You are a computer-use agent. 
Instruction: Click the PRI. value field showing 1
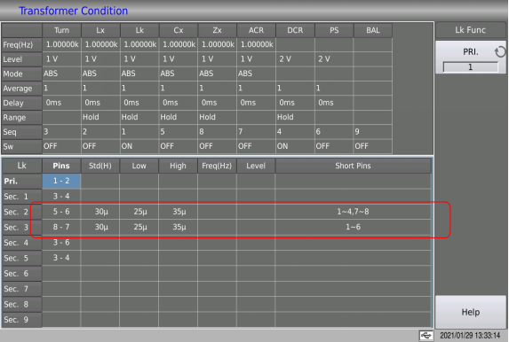(471, 67)
